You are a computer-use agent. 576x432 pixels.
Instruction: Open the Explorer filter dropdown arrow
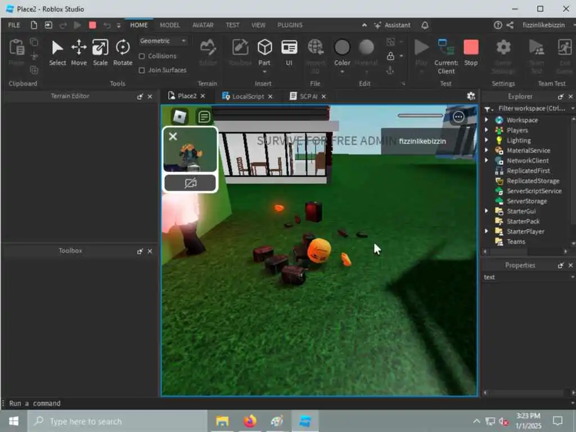(x=572, y=109)
